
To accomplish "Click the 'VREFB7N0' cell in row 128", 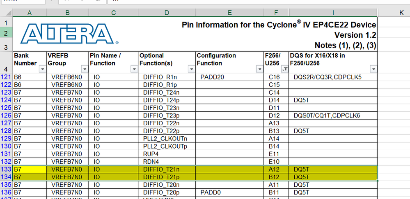I will tap(67, 131).
